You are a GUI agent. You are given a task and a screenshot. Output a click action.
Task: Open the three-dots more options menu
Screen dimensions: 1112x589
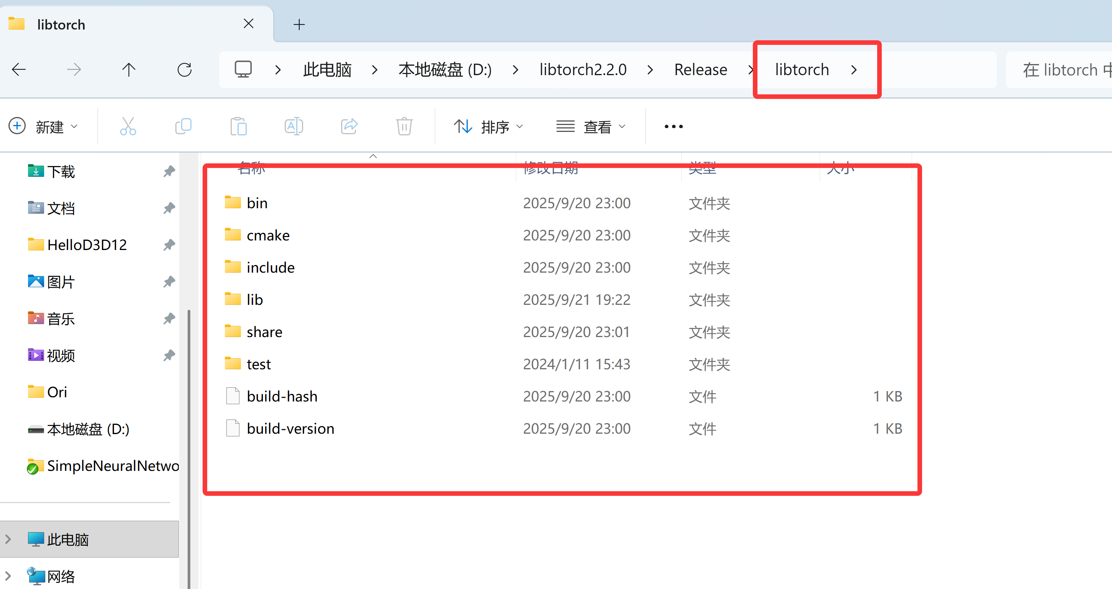click(673, 127)
